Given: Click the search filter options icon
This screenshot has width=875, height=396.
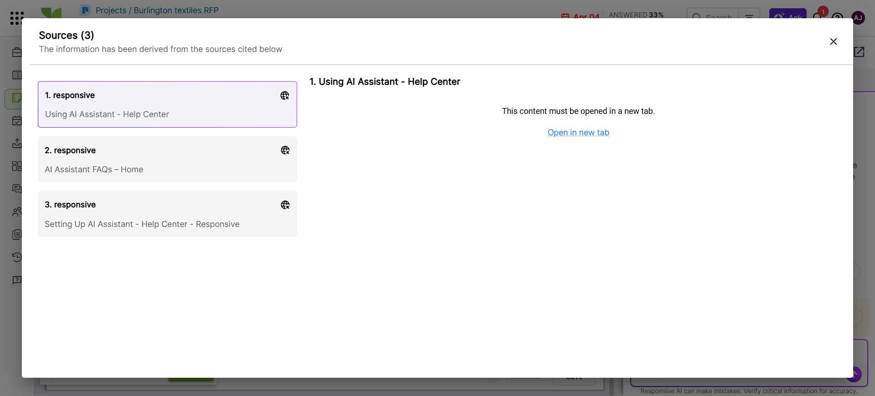Looking at the screenshot, I should point(749,16).
